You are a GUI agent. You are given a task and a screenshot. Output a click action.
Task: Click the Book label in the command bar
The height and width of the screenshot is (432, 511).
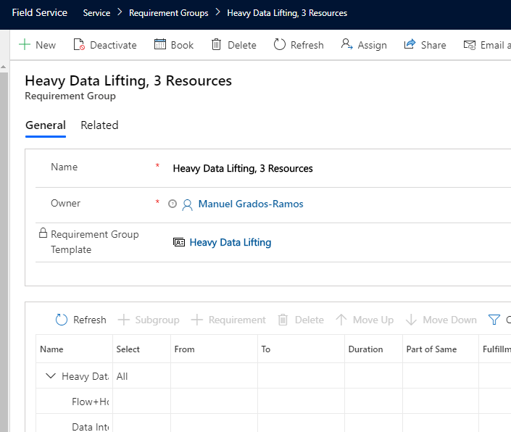pyautogui.click(x=182, y=45)
